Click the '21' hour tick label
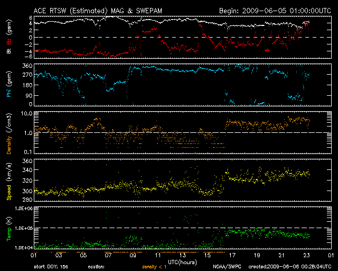This screenshot has width=338, height=271. (281, 255)
